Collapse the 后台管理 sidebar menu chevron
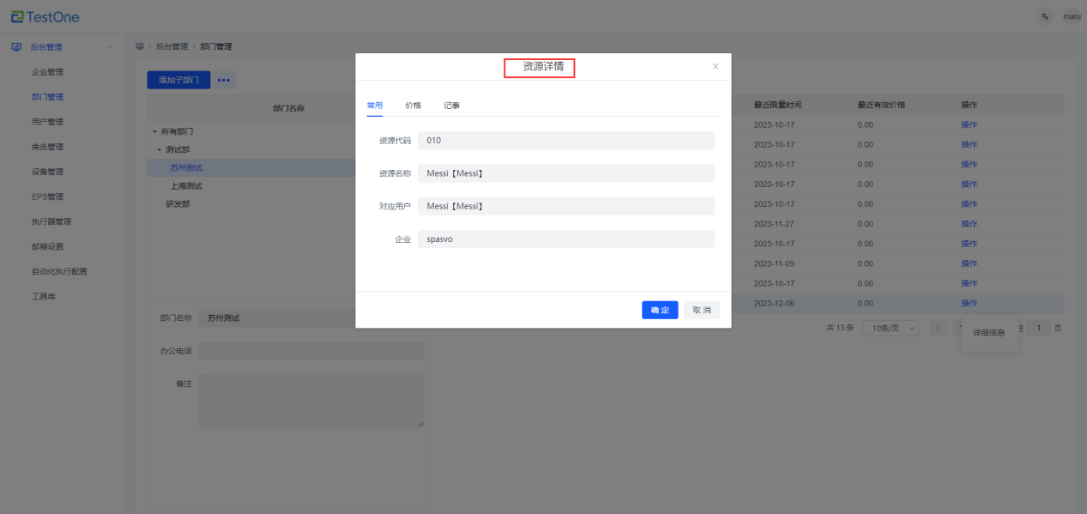Image resolution: width=1087 pixels, height=514 pixels. click(x=109, y=47)
